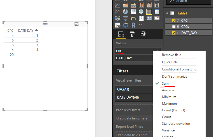Click the DATE_DAY column header
The height and width of the screenshot is (137, 213).
(26, 31)
